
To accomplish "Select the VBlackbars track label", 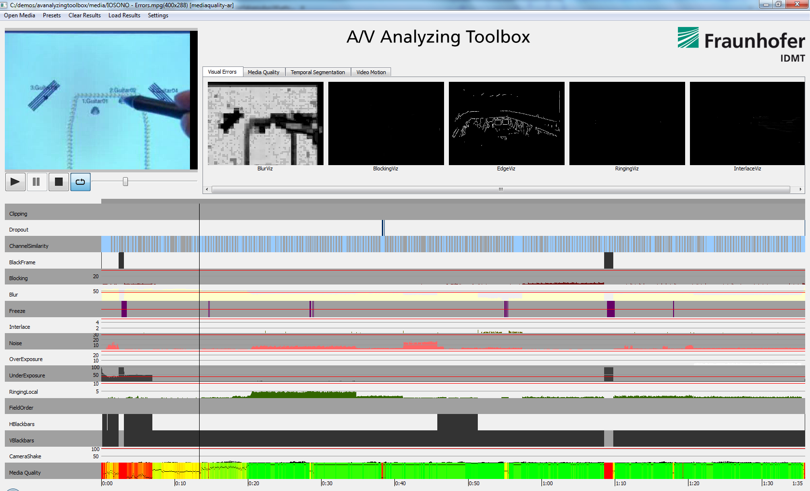I will point(22,440).
